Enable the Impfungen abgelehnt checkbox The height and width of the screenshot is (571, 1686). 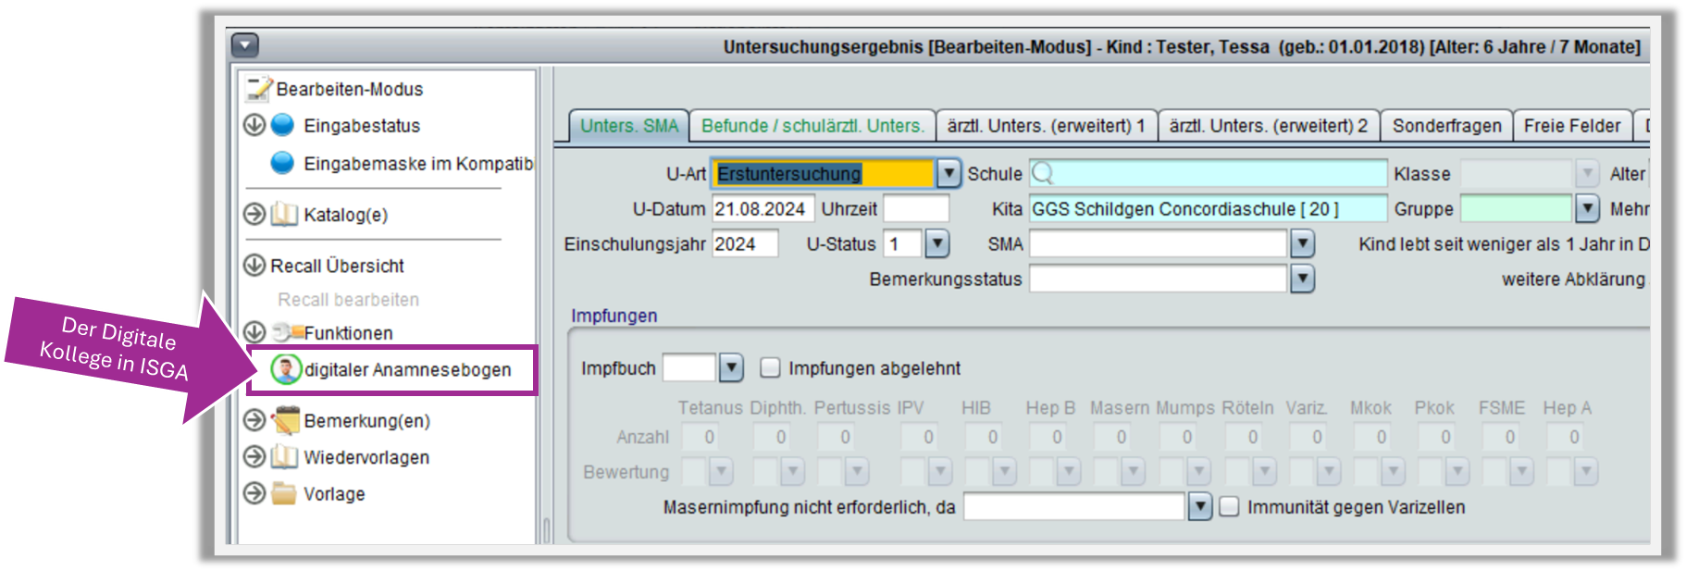coord(770,368)
